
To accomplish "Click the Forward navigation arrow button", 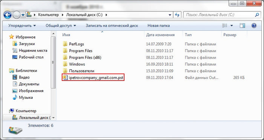I will tap(17, 15).
